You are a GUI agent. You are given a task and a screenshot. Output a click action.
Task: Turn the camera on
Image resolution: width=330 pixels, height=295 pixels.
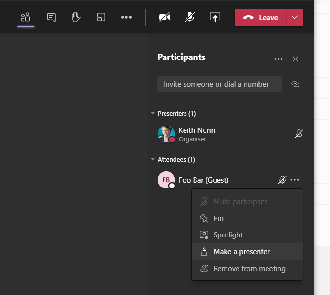click(x=165, y=17)
